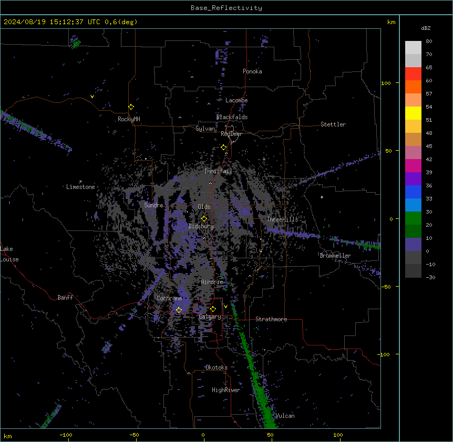This screenshot has width=453, height=442.
Task: Pick the red 60-65 dBZ legend swatch
Action: click(x=413, y=74)
